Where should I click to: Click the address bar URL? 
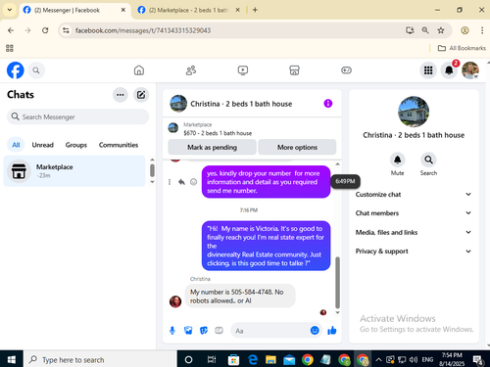(143, 30)
